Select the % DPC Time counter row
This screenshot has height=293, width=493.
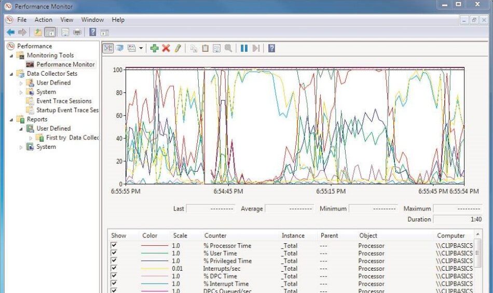click(x=292, y=276)
